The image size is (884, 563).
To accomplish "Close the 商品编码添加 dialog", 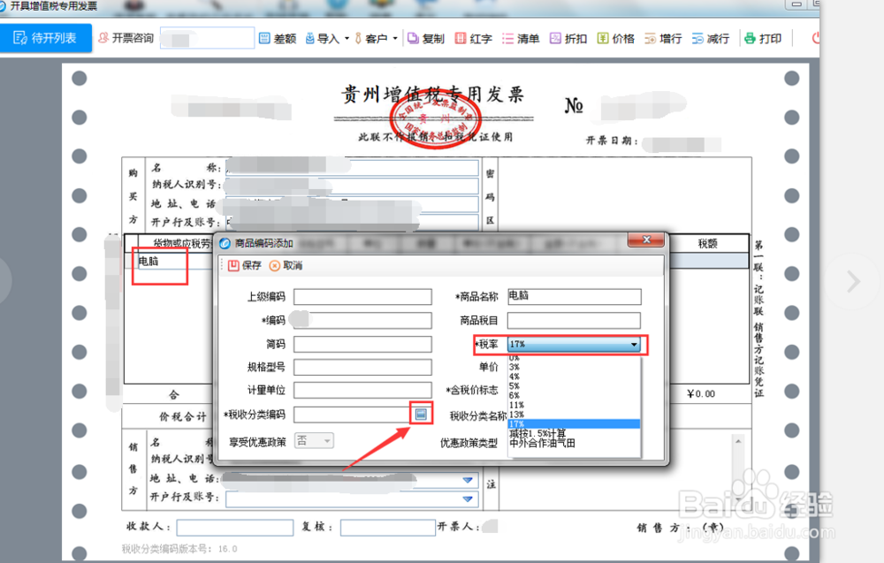I will (x=646, y=240).
